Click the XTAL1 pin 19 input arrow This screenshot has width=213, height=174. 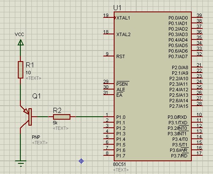115,18
